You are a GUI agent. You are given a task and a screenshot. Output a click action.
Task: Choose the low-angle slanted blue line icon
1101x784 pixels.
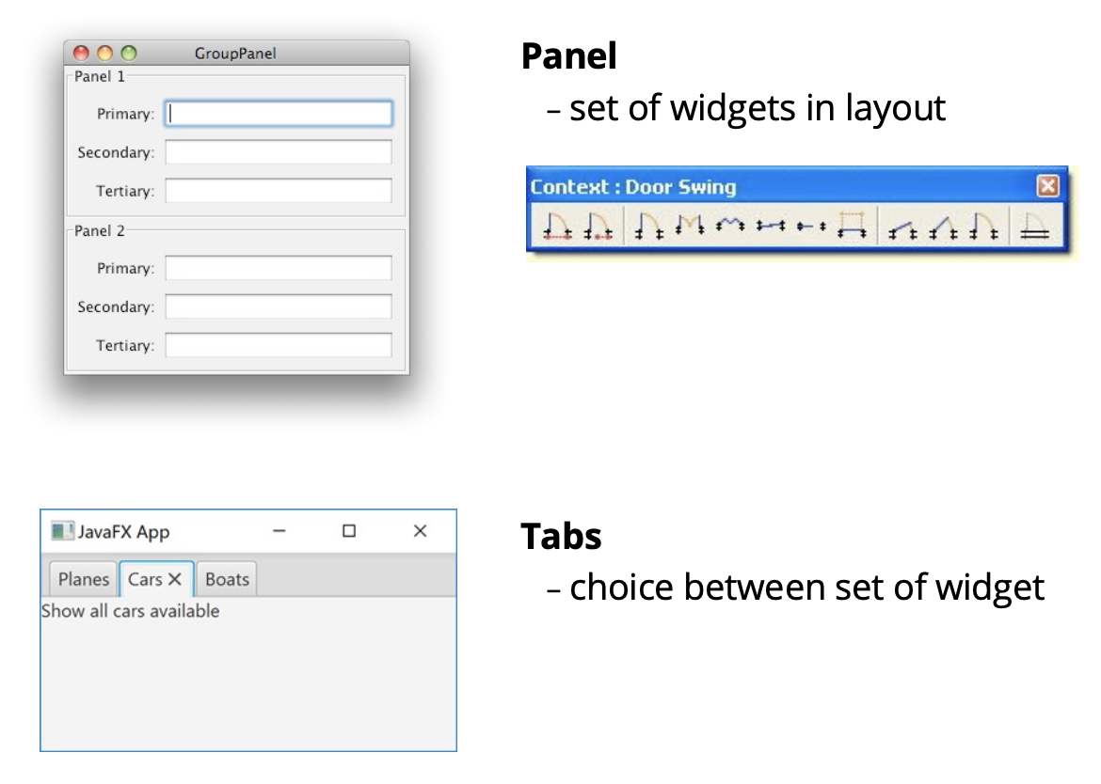(x=904, y=227)
